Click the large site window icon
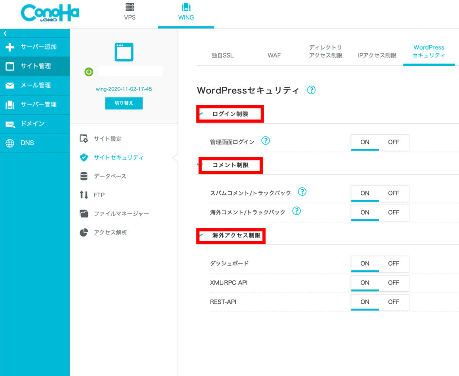Viewport: 459px width, 376px height. [x=124, y=52]
